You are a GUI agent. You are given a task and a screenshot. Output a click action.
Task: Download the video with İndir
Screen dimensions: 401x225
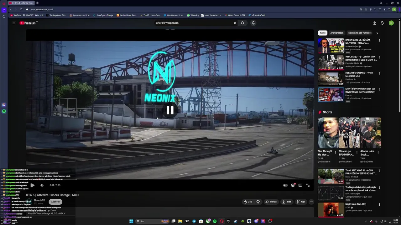pos(287,202)
